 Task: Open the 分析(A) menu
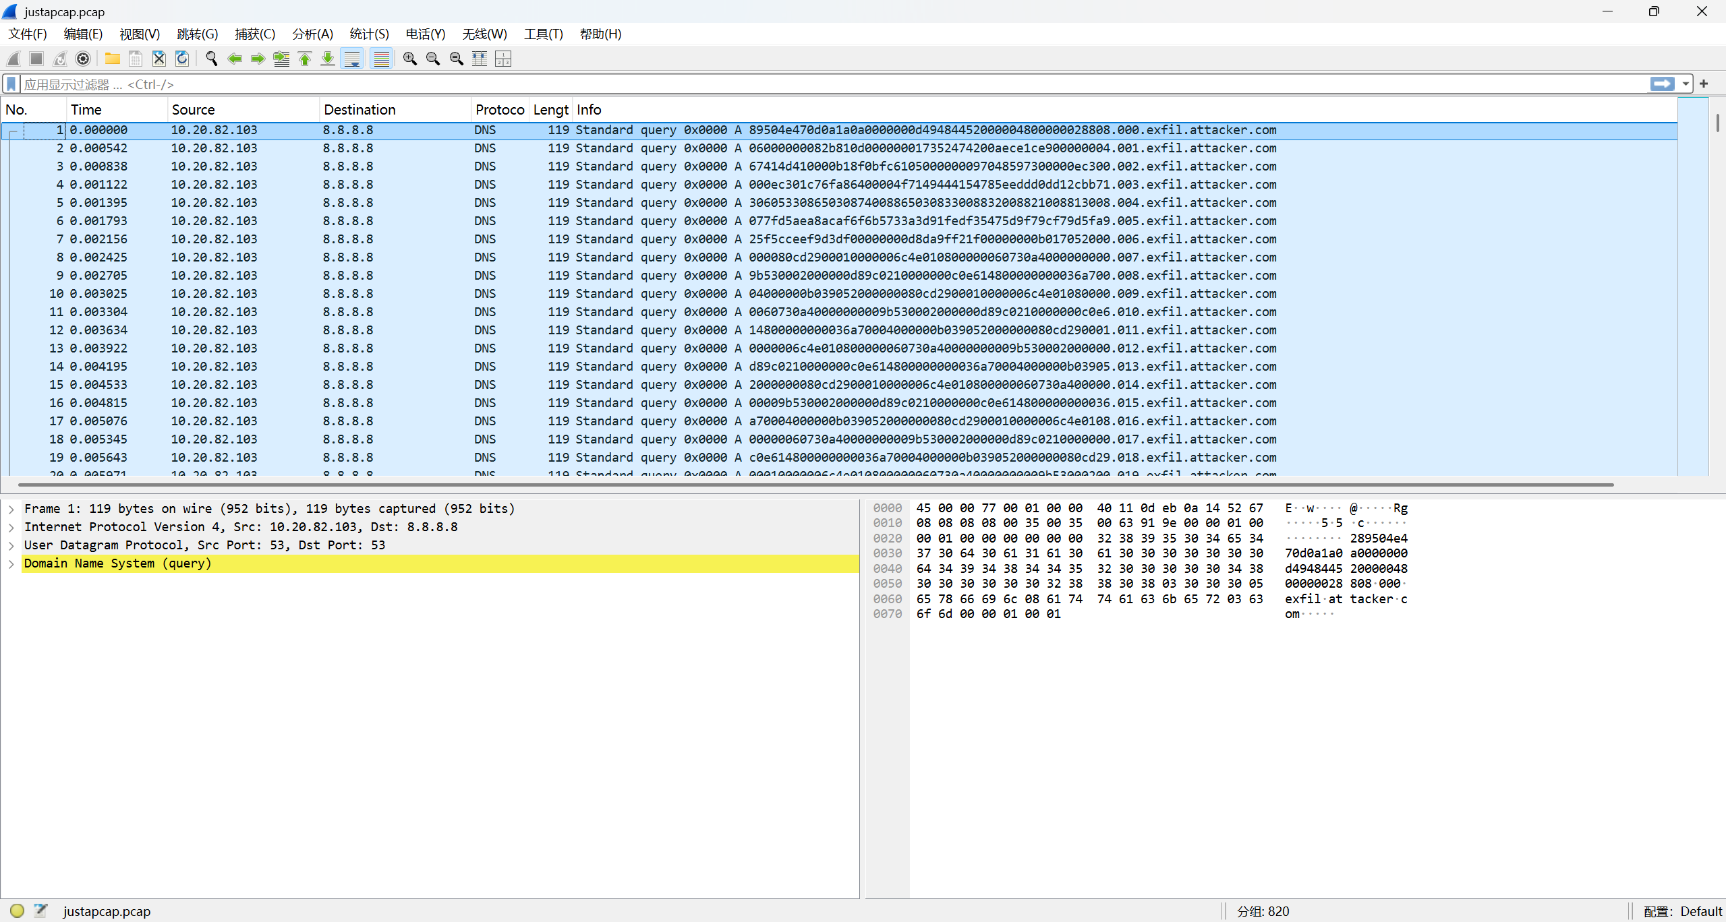[x=312, y=34]
